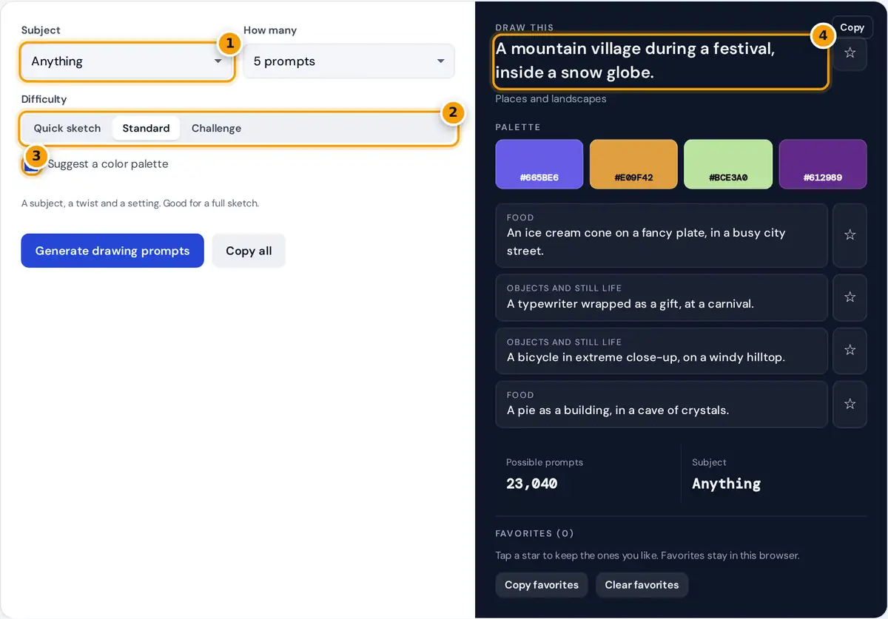Click the Suggest a color palette label
The image size is (888, 619).
coord(108,164)
